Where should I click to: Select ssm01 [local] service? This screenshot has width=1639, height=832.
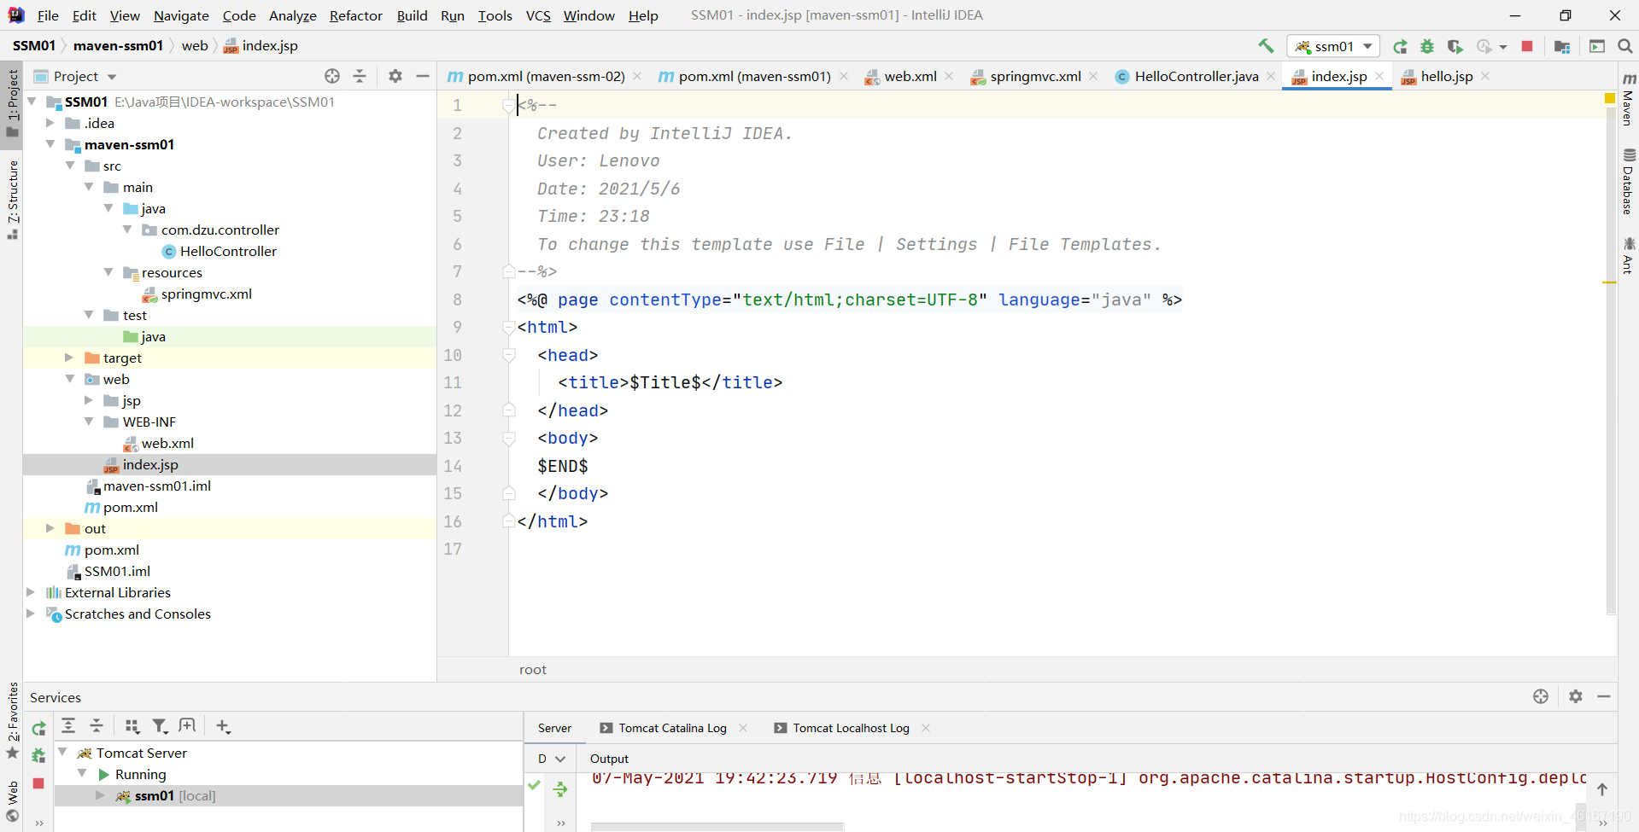point(174,795)
